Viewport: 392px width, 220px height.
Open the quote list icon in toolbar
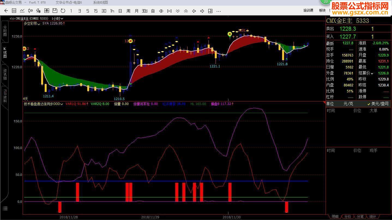tap(14, 11)
